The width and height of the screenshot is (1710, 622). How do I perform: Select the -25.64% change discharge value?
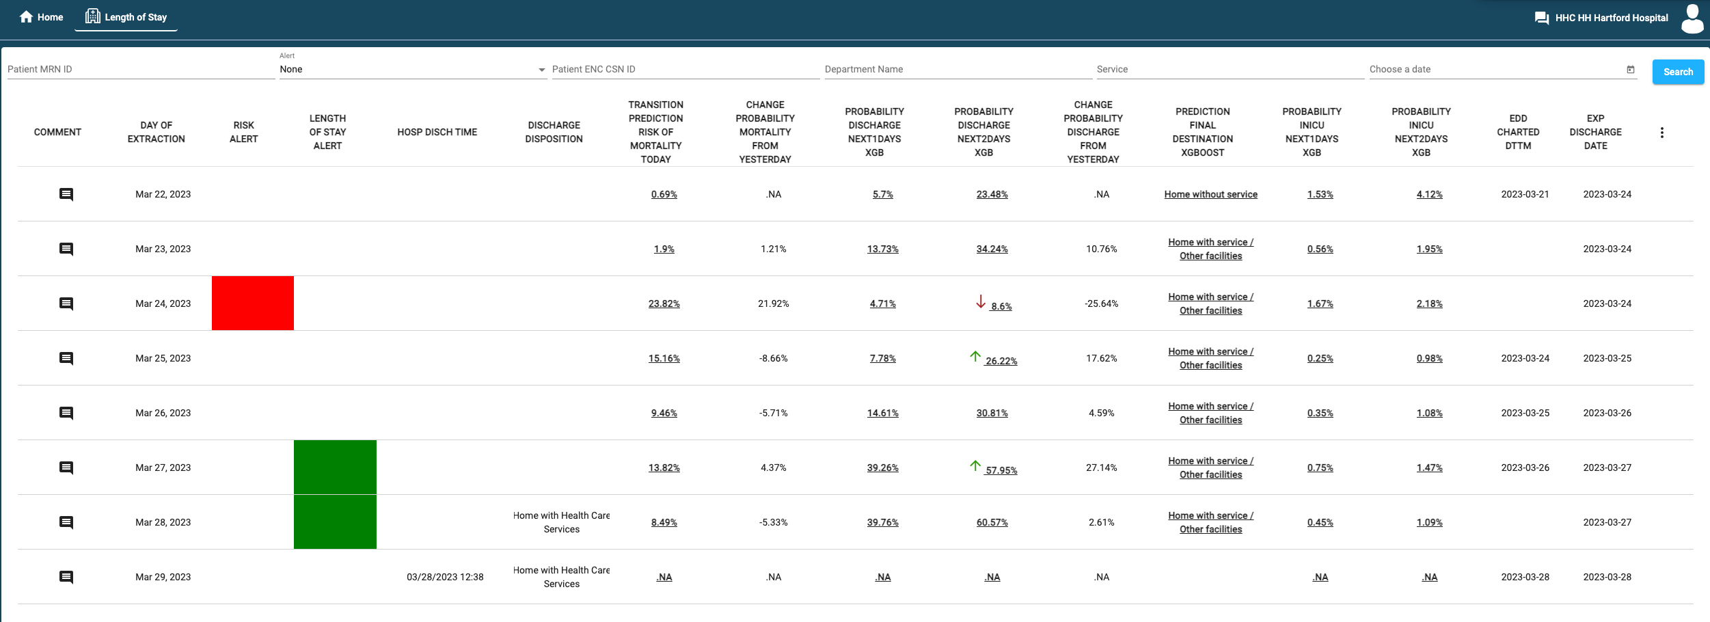point(1102,303)
